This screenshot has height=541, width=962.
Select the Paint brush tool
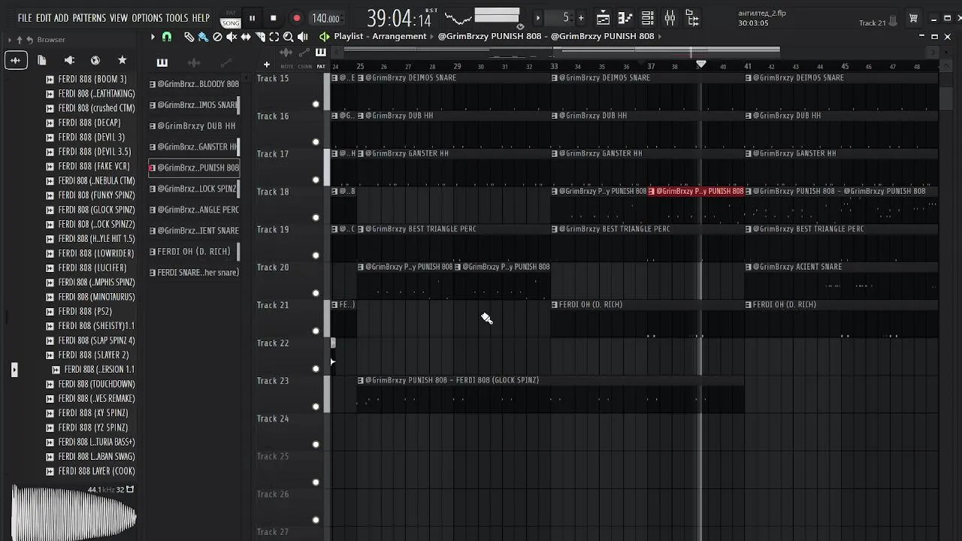pos(203,36)
